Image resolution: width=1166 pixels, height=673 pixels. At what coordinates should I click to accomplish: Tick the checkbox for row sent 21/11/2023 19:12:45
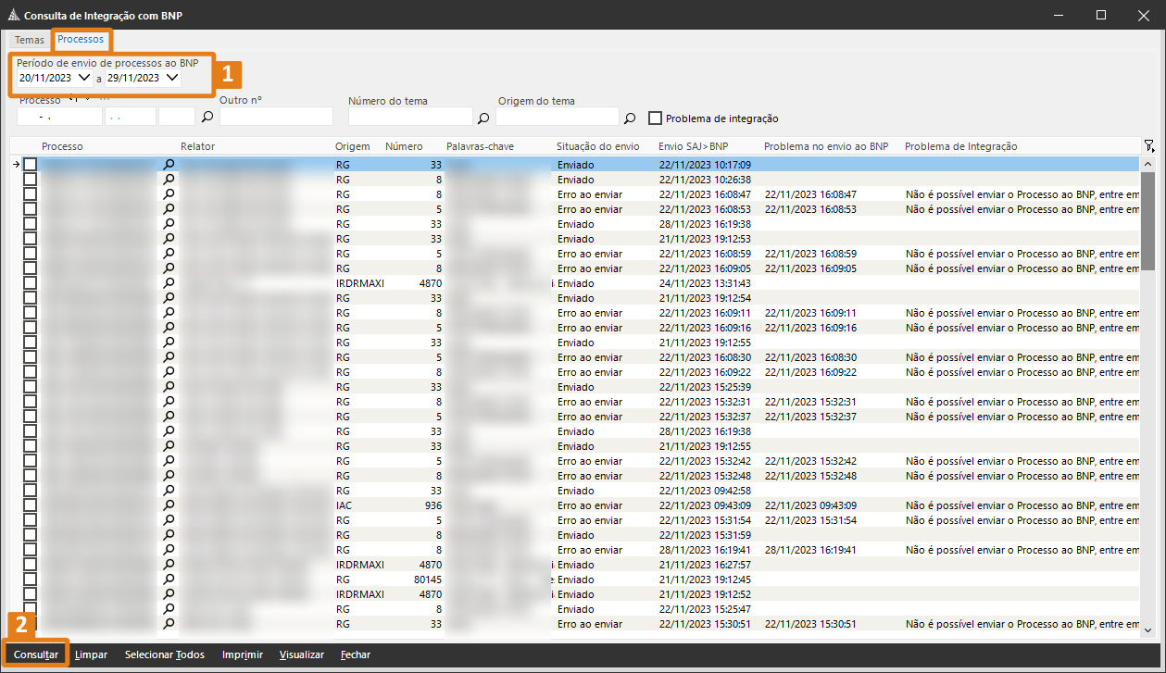[30, 579]
